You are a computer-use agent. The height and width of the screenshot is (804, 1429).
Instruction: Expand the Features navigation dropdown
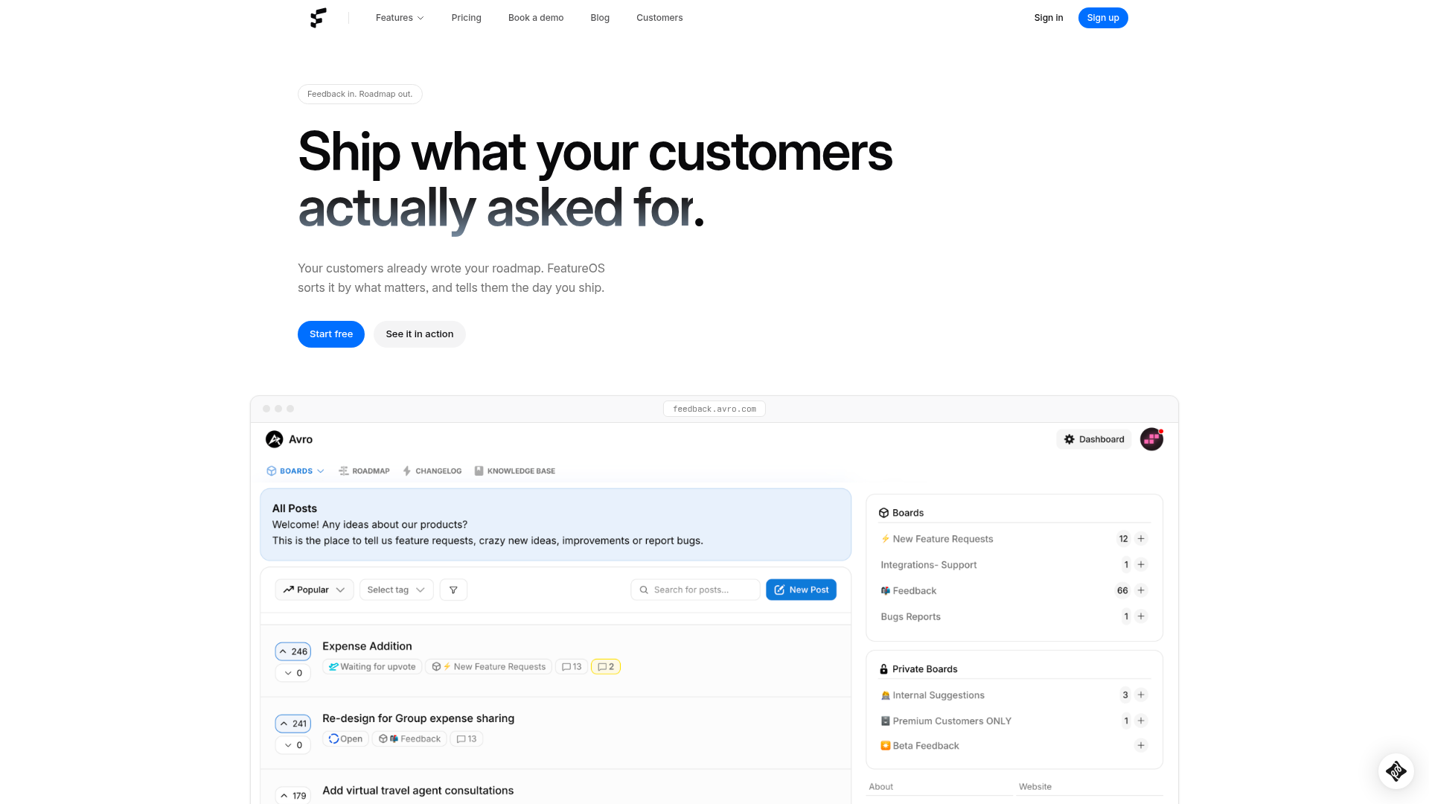point(400,18)
